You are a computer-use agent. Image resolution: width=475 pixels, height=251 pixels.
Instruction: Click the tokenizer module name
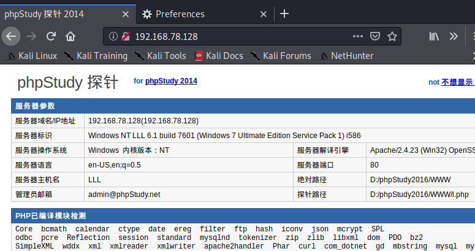pyautogui.click(x=257, y=237)
